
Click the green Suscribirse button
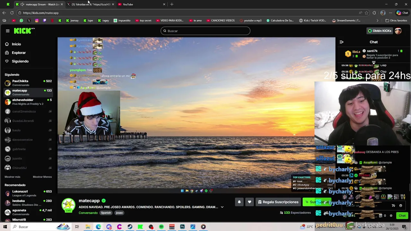(x=317, y=202)
